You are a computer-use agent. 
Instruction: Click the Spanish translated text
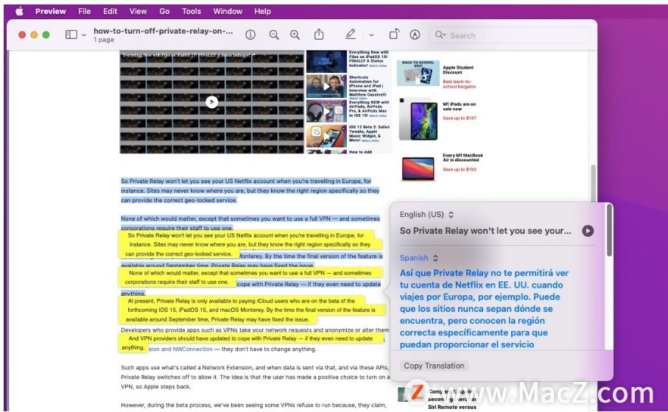(485, 308)
